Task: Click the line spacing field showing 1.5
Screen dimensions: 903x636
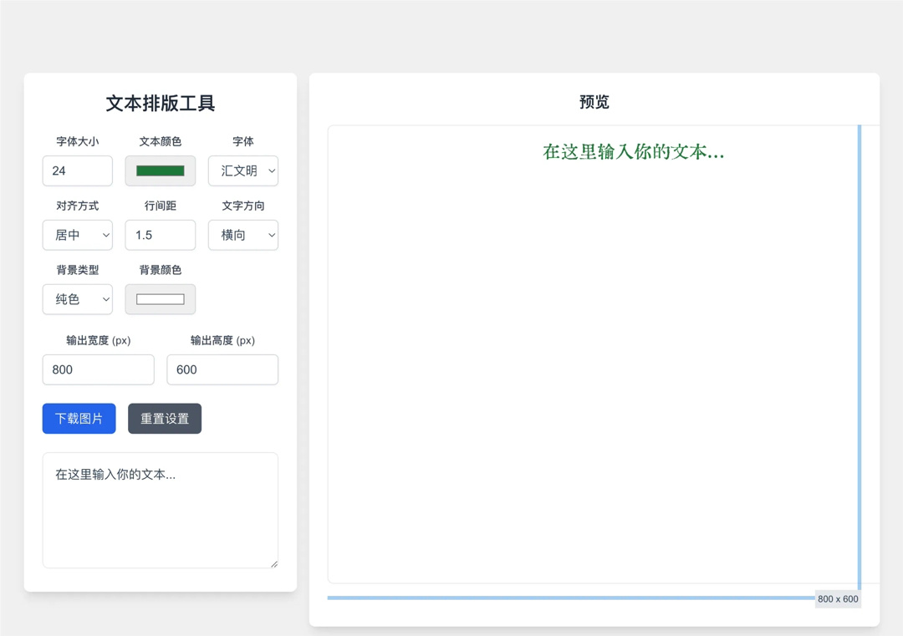Action: (160, 235)
